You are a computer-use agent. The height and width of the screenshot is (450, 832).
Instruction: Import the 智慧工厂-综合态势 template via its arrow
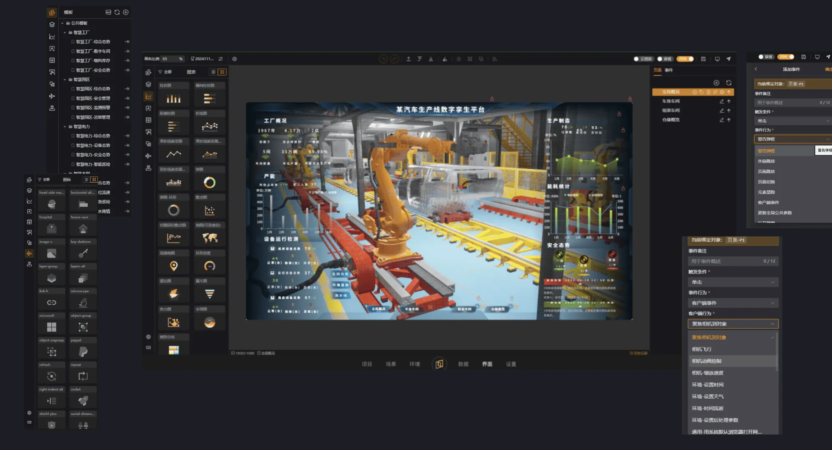pyautogui.click(x=127, y=42)
